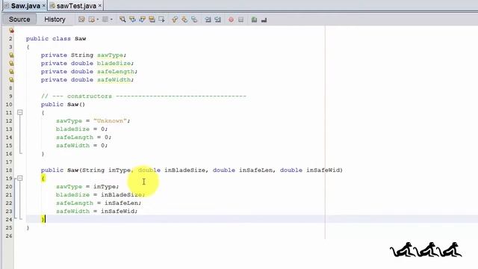Place cursor on "bladeSize = inBladeSize;" line
The image size is (478, 269).
tap(100, 194)
